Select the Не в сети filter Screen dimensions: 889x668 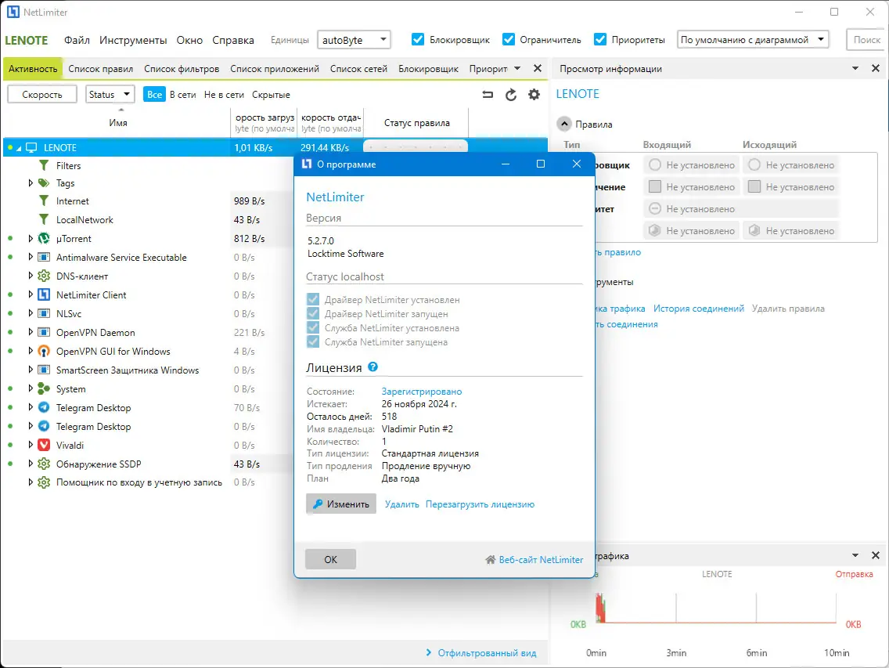pyautogui.click(x=224, y=95)
